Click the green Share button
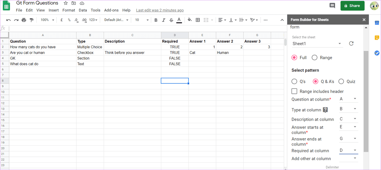The width and height of the screenshot is (381, 170). (x=353, y=6)
